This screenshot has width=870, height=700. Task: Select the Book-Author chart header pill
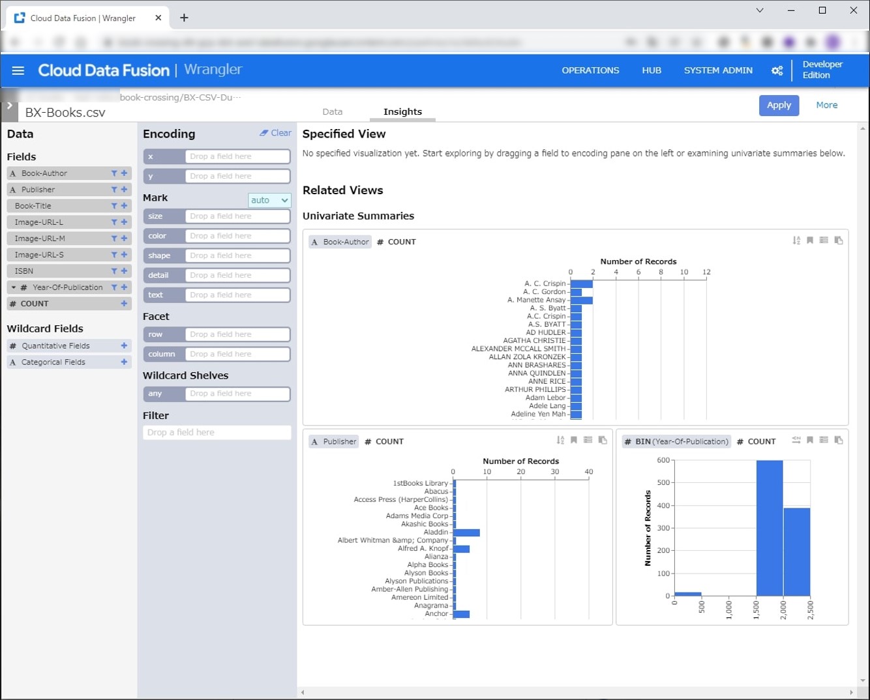coord(340,242)
